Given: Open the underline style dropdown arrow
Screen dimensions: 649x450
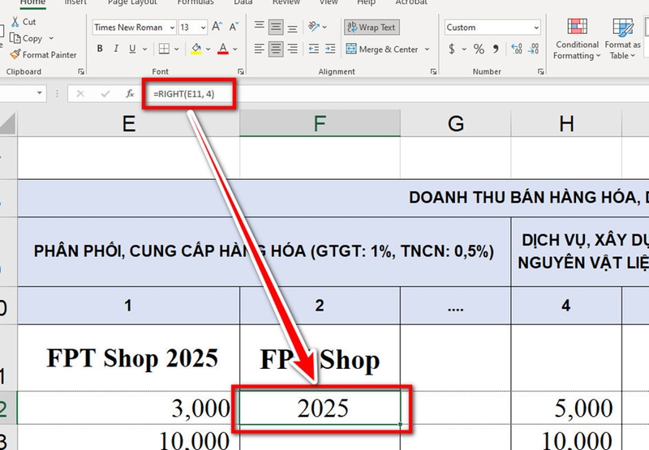Looking at the screenshot, I should (x=145, y=49).
